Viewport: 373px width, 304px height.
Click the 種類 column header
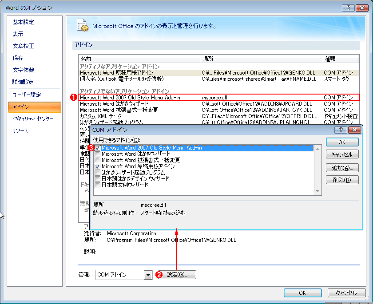pyautogui.click(x=341, y=59)
